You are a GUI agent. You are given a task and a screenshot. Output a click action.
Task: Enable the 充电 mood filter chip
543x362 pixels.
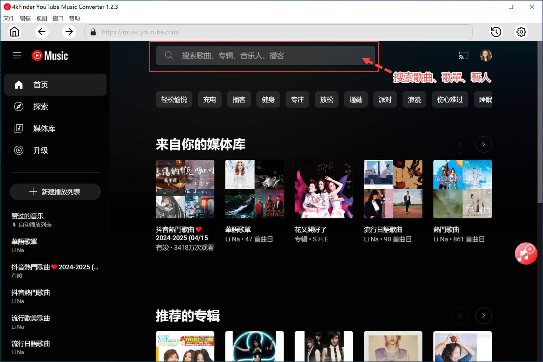tap(209, 99)
